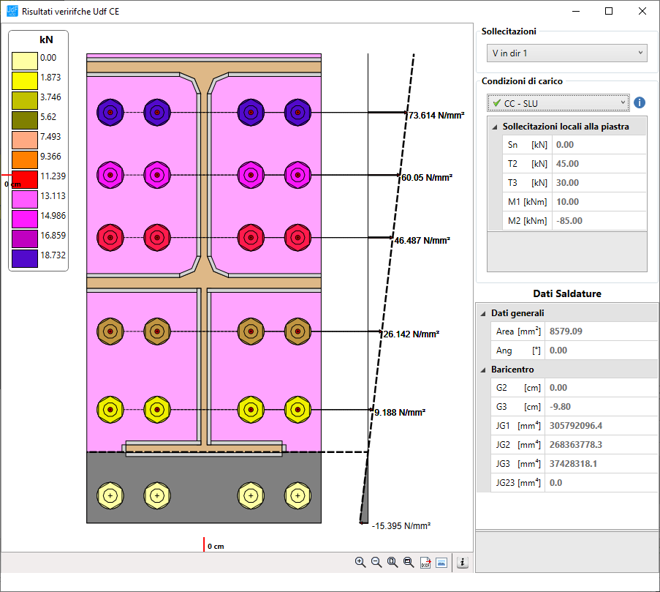Open the CC - SLU load condition dropdown
660x592 pixels.
click(558, 102)
